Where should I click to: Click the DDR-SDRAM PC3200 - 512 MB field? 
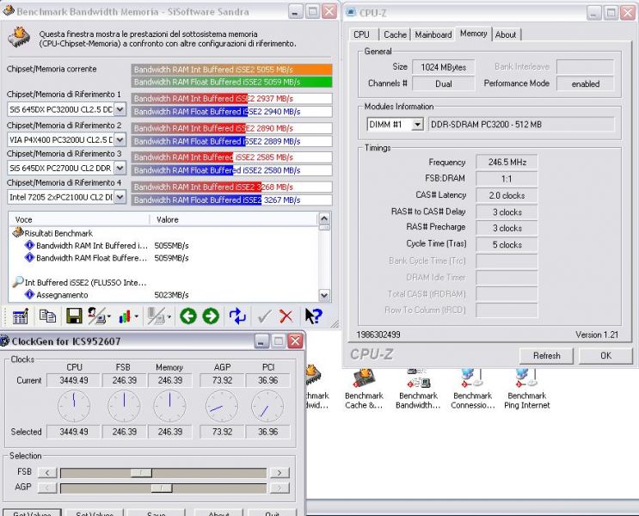click(521, 125)
